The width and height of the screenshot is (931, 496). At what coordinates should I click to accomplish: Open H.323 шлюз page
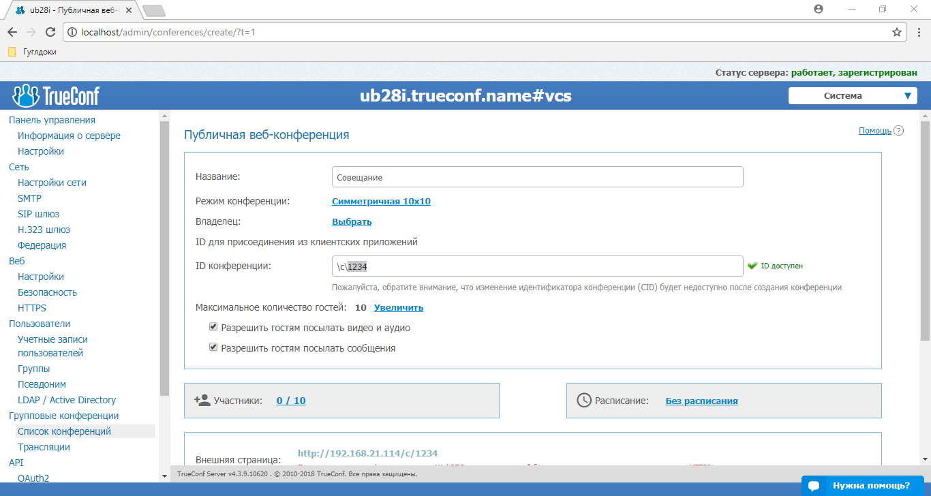point(44,230)
